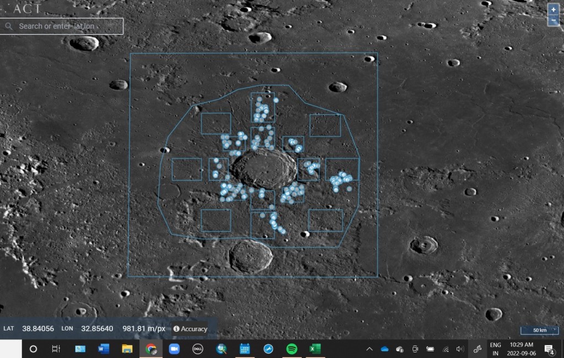Screen dimensions: 564x358
Task: Click the 50 km scale bar
Action: point(539,329)
